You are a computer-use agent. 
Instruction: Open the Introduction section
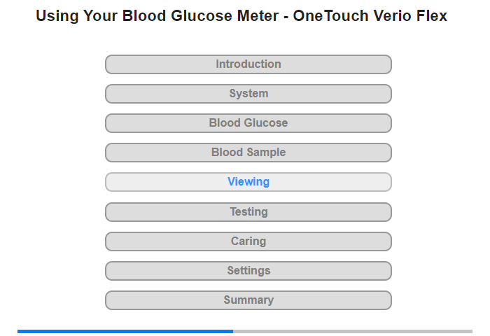click(248, 64)
